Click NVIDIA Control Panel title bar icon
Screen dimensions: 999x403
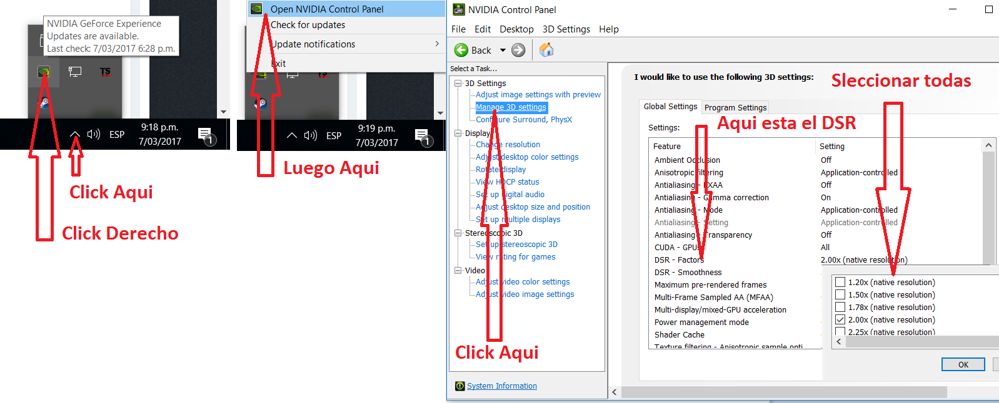459,9
